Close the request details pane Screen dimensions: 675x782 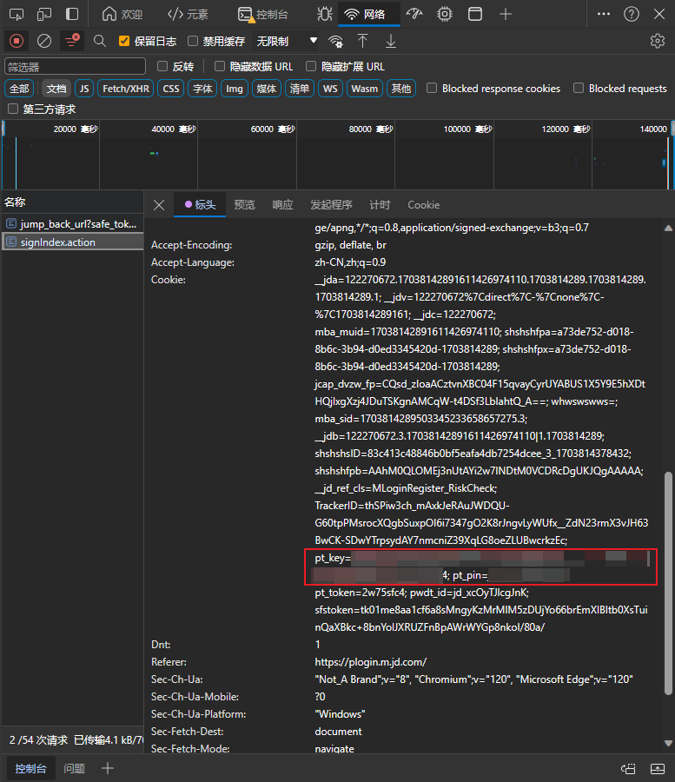tap(159, 205)
